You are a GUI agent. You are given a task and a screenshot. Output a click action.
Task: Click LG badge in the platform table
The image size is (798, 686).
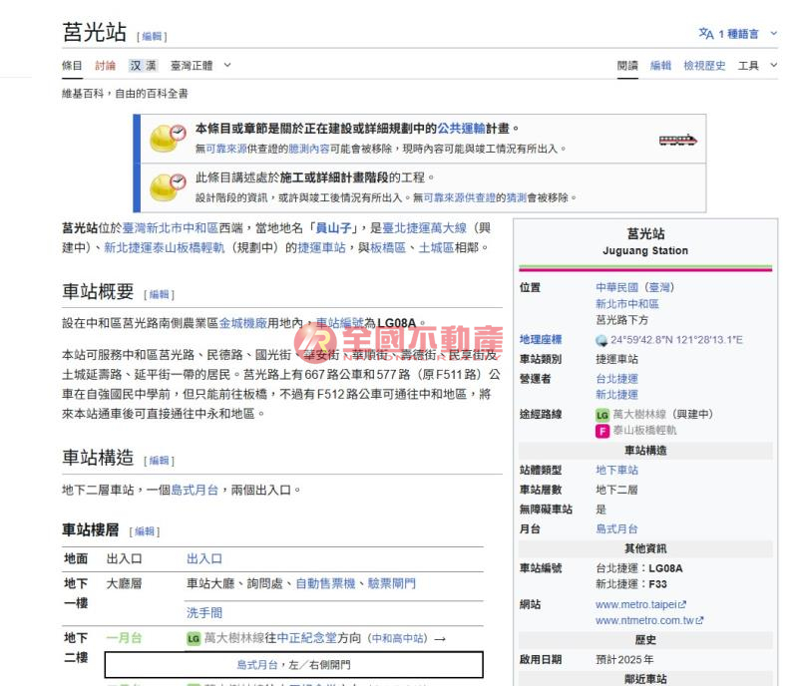point(194,638)
